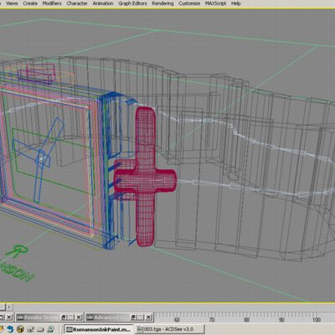The height and width of the screenshot is (335, 335).
Task: Click the time slider right arrow
Action: [9, 307]
